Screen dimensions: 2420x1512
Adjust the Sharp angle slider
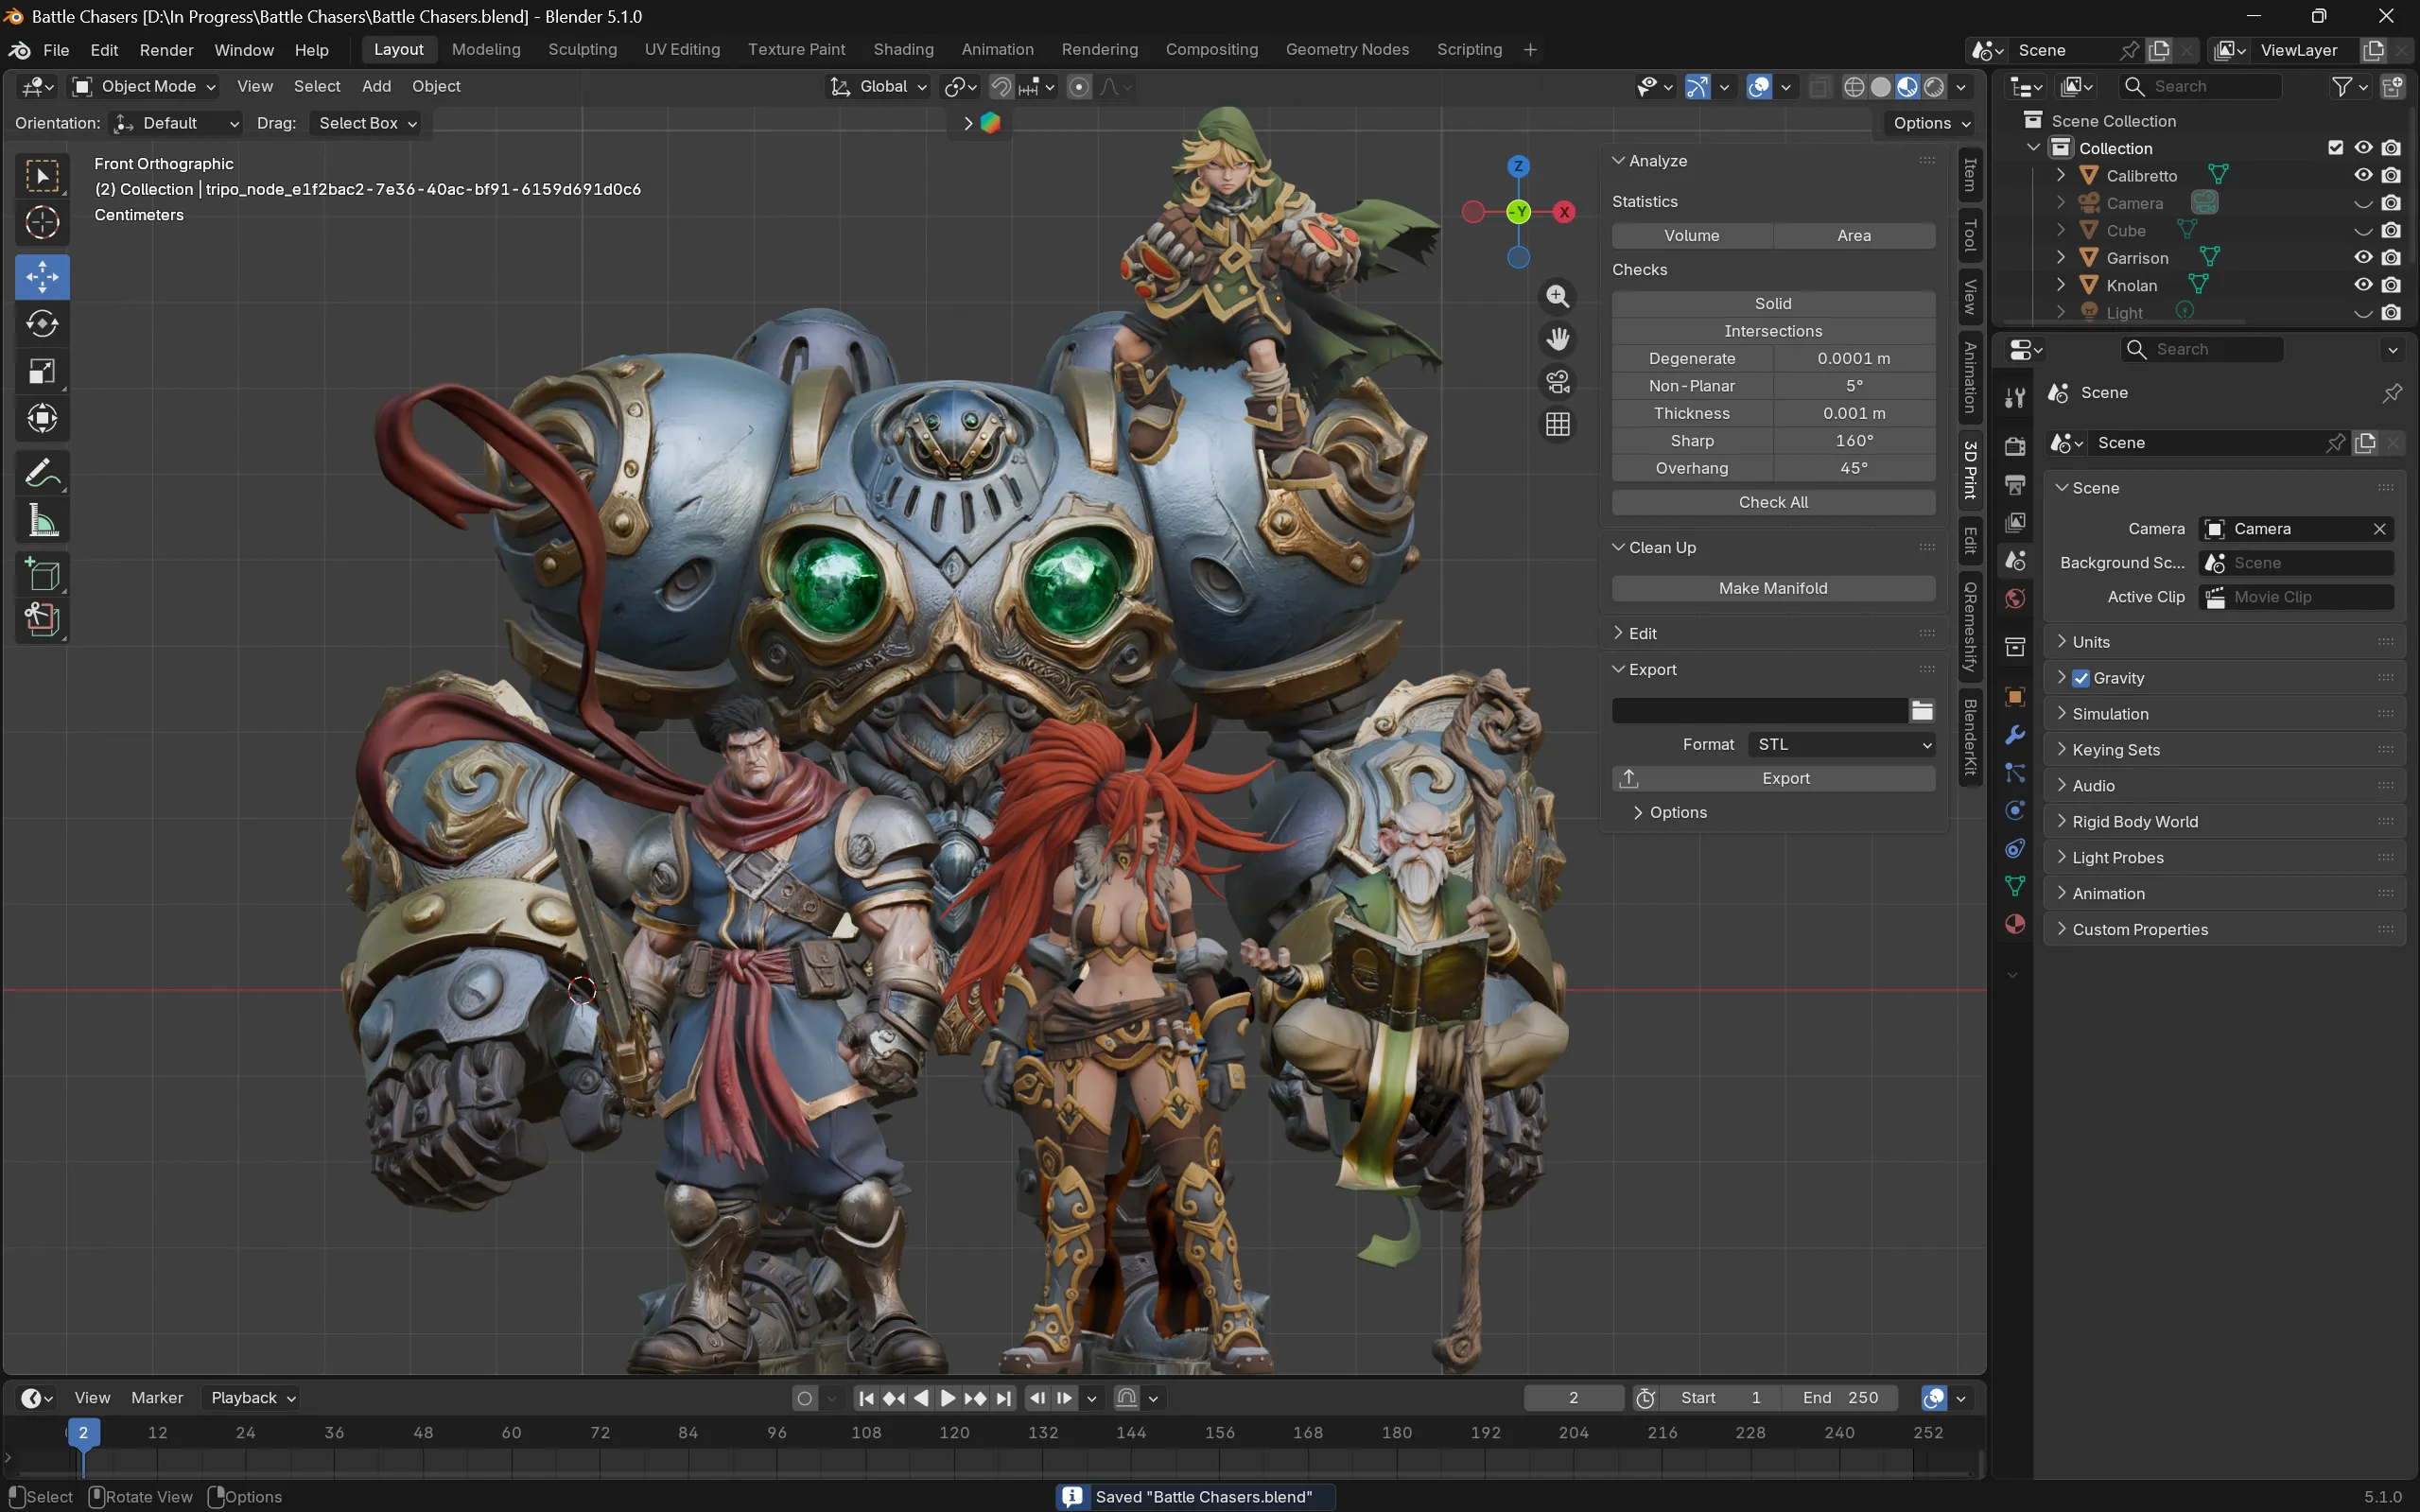point(1854,441)
